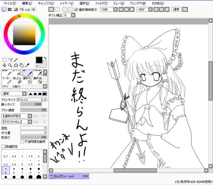Enable the 不透明度を維持 checkbox
Viewport: 213px width, 185px height.
coord(22,141)
